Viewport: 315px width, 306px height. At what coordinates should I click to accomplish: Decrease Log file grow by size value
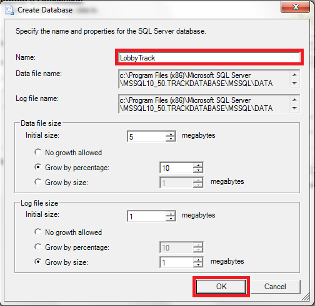(x=198, y=265)
